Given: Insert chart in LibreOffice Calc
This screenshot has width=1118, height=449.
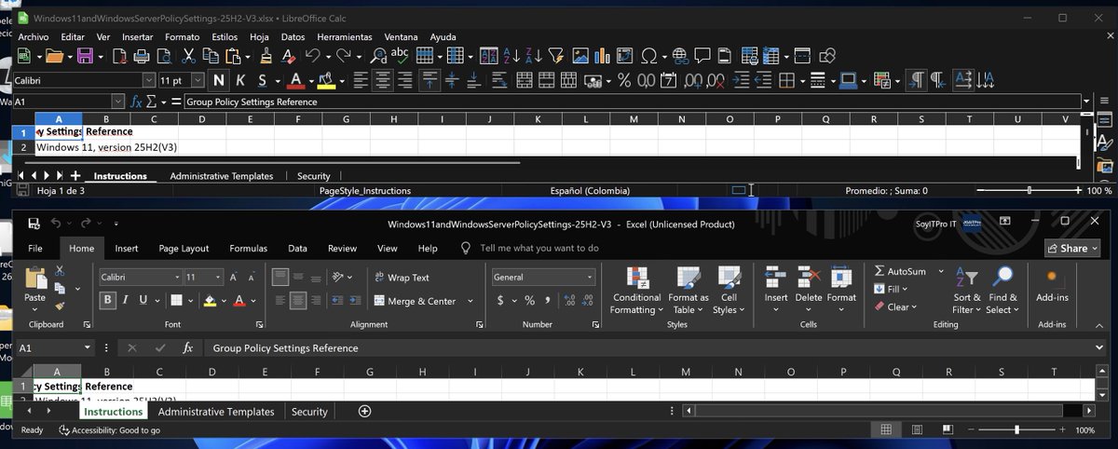Looking at the screenshot, I should click(x=603, y=57).
